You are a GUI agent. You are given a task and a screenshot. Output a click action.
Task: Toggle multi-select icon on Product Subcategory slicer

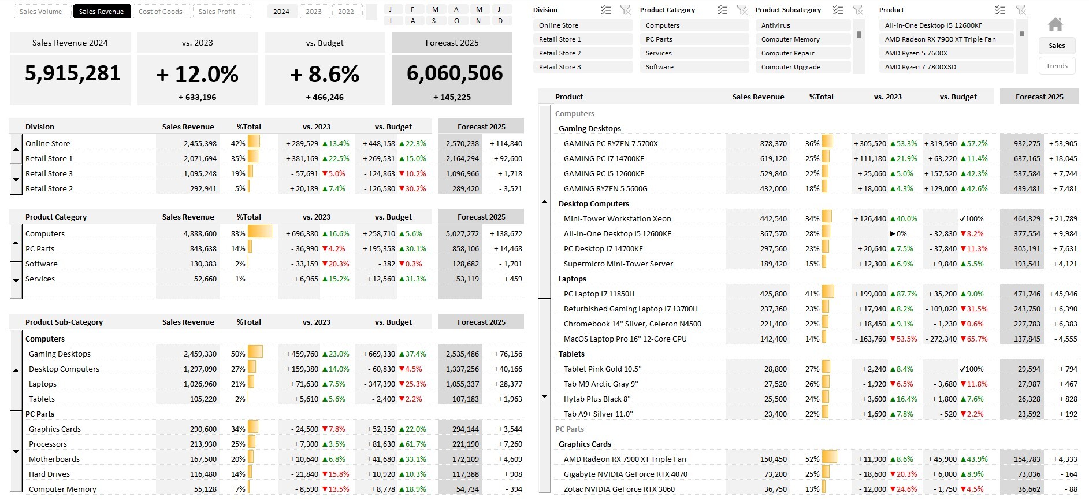pyautogui.click(x=838, y=10)
